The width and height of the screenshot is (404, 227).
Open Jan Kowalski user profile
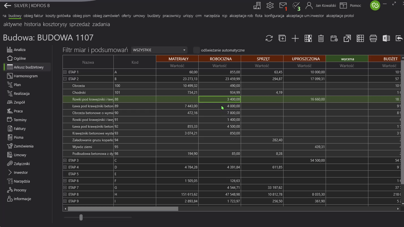[321, 5]
